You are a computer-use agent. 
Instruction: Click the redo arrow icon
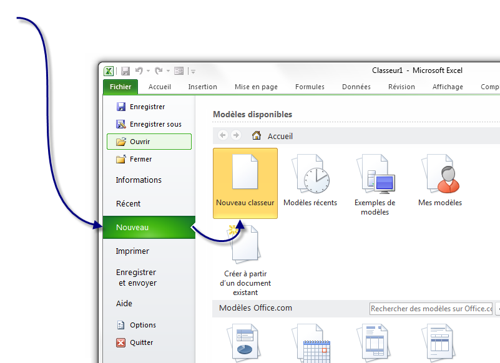tap(159, 71)
